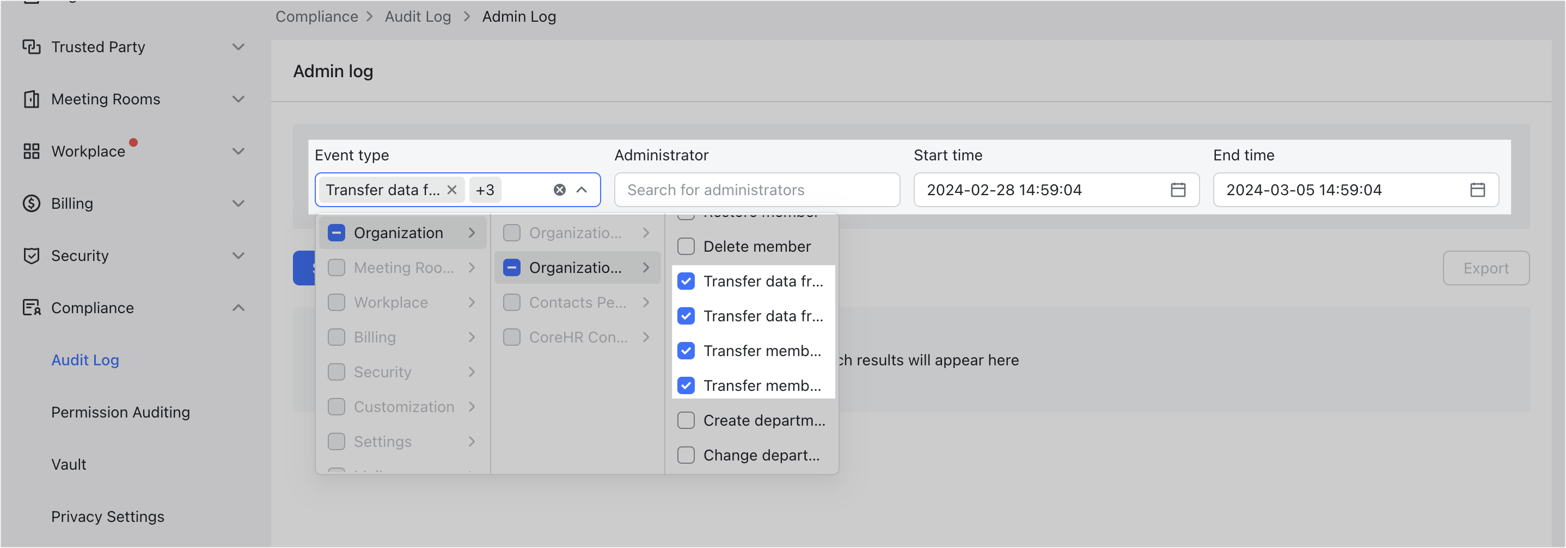The image size is (1566, 548).
Task: Open Meeting Rooms from the sidebar icon
Action: [x=32, y=99]
